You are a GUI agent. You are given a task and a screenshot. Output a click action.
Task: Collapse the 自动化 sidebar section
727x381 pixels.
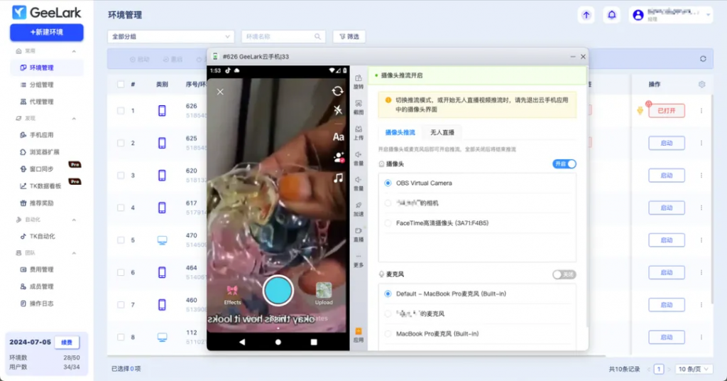coord(74,220)
